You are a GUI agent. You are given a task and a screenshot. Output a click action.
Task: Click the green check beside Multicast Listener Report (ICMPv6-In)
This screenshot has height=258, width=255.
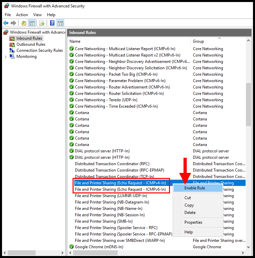pos(72,48)
